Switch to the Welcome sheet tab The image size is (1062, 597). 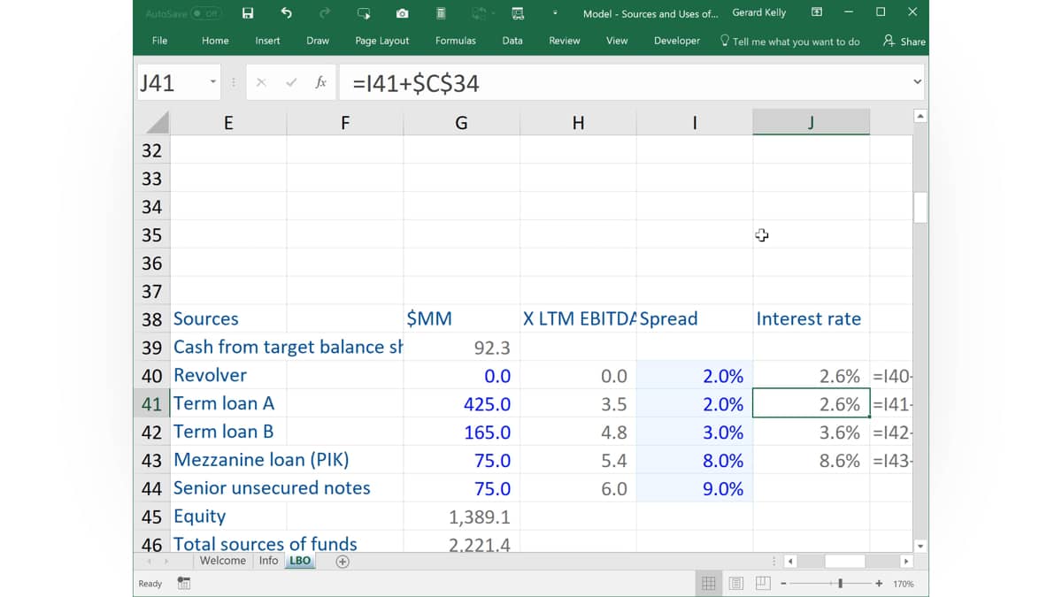pos(223,561)
